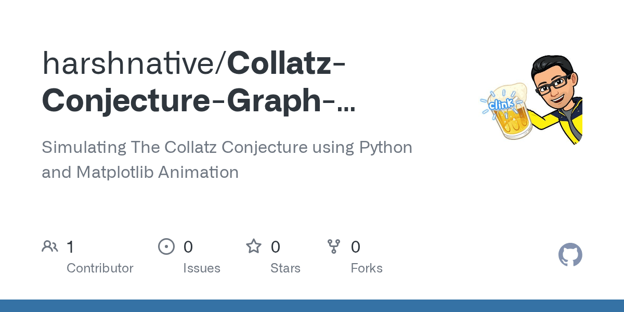The image size is (624, 312).
Task: Click the contributors people icon
Action: click(x=50, y=246)
